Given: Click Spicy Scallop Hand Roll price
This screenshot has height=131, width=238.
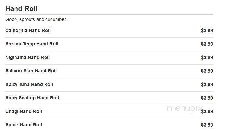Looking at the screenshot, I should pos(207,98).
